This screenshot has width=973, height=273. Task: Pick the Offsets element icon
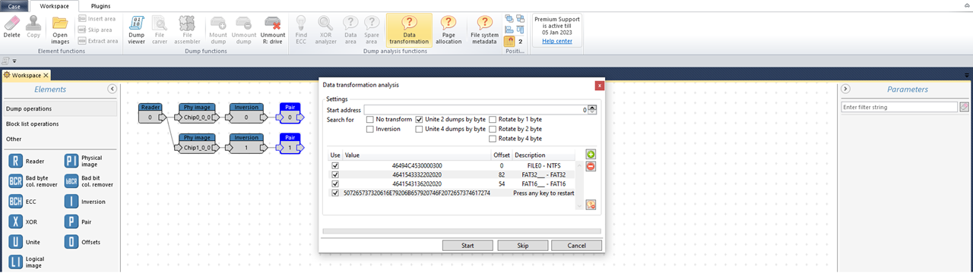point(71,243)
